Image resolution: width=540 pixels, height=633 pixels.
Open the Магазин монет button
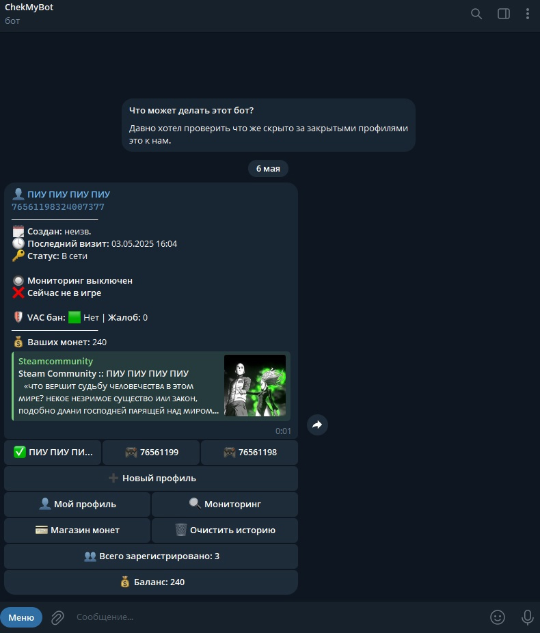coord(77,530)
